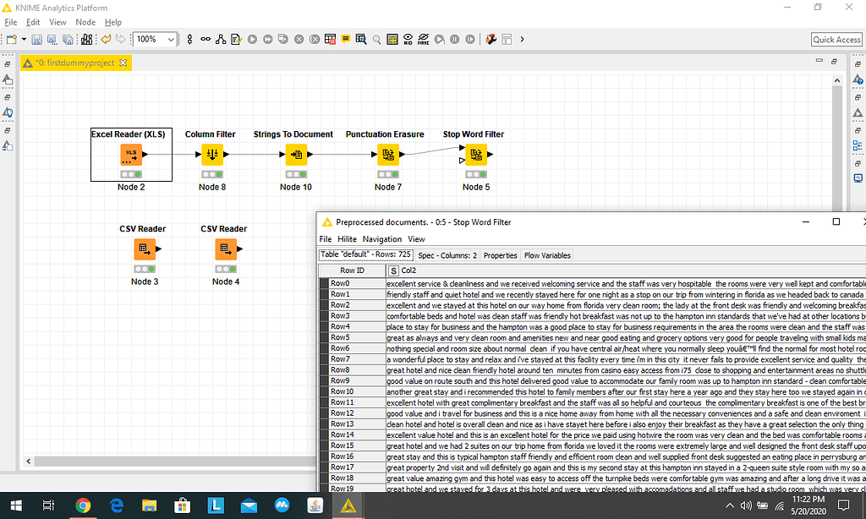The width and height of the screenshot is (866, 519).
Task: Click the Save workflow toolbar icon
Action: pyautogui.click(x=35, y=39)
